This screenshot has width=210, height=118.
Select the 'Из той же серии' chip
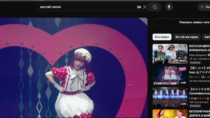(187, 37)
